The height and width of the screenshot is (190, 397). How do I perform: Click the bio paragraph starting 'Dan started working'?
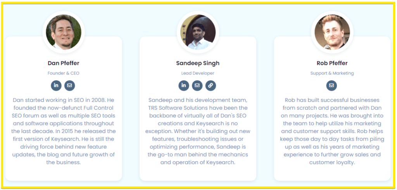[64, 131]
